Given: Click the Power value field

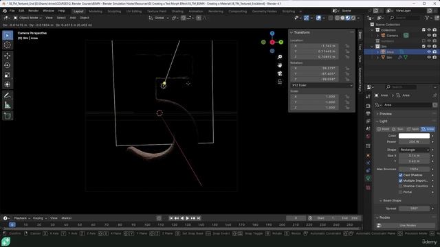Looking at the screenshot, I should (x=414, y=142).
